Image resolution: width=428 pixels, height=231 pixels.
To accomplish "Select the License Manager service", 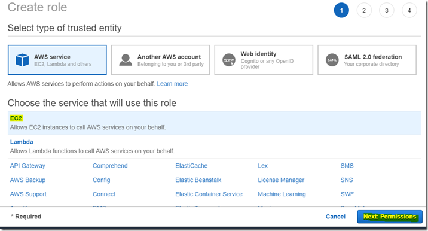I will pos(281,180).
